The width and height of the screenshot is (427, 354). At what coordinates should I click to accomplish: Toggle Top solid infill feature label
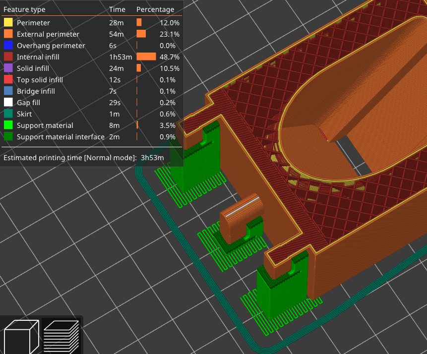40,80
